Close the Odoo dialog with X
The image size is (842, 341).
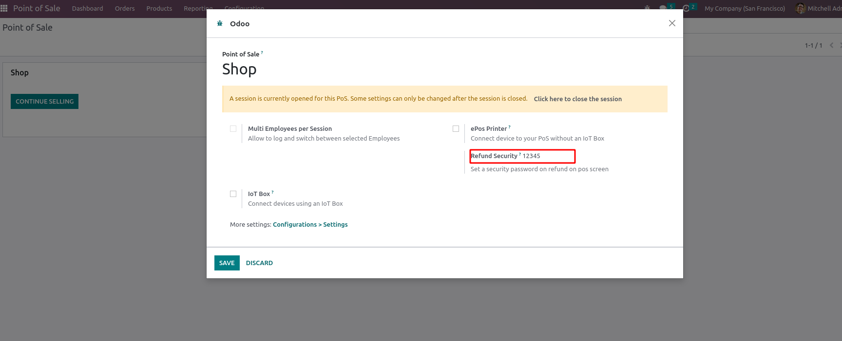[x=672, y=23]
